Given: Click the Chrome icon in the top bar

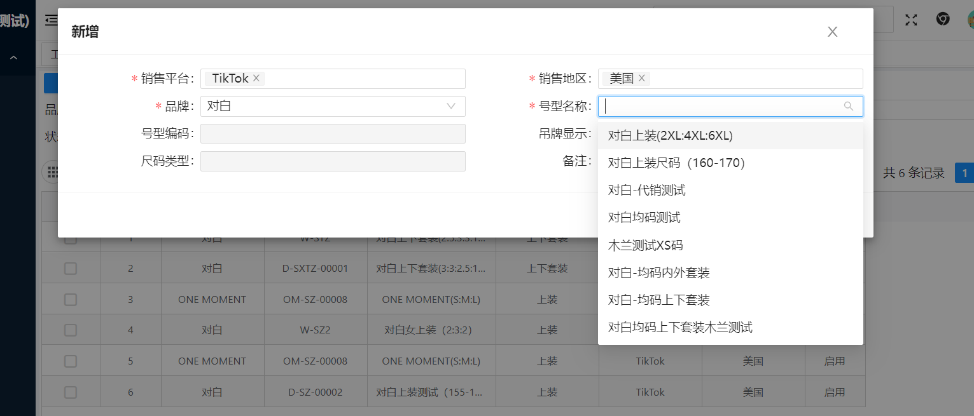Looking at the screenshot, I should coord(943,20).
